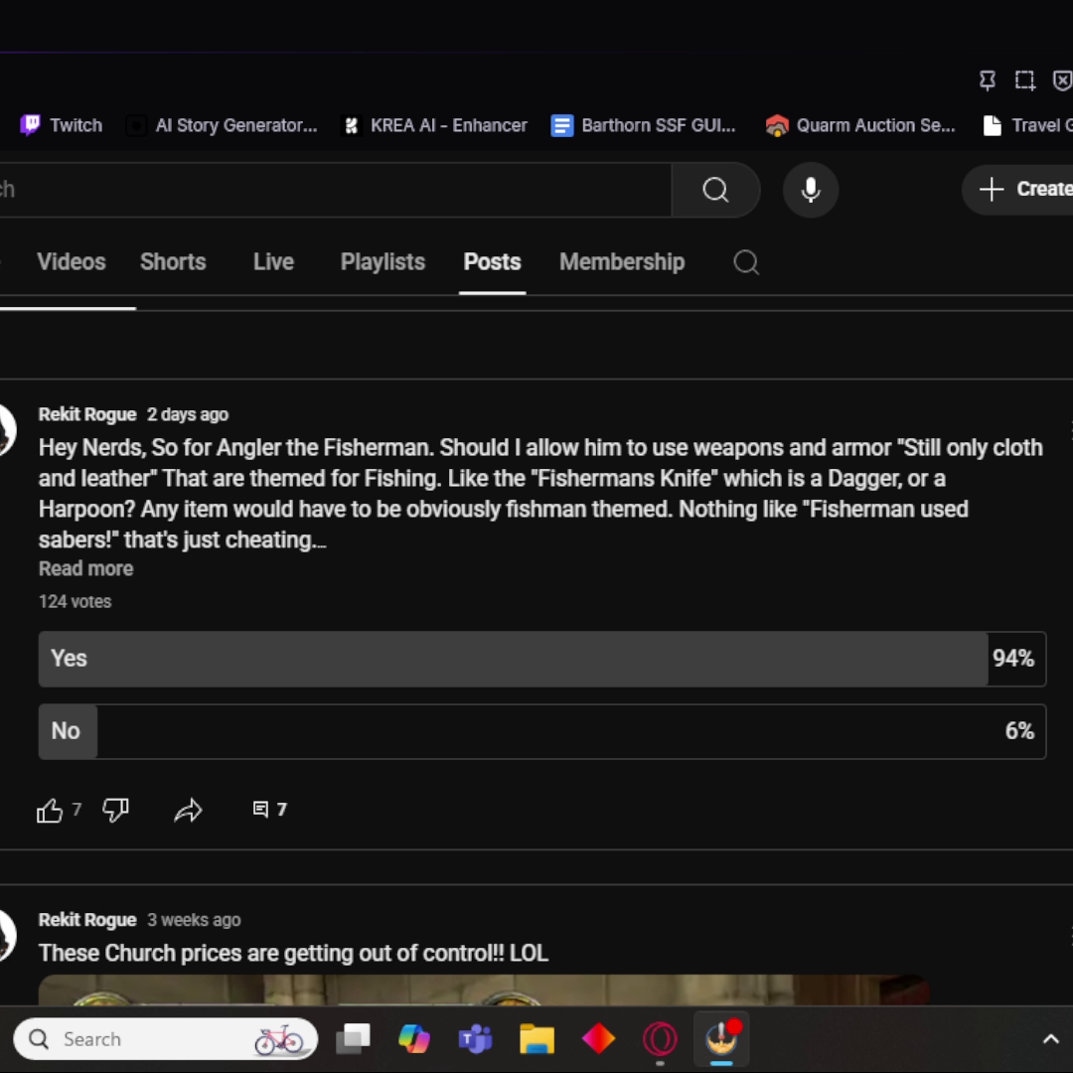Viewport: 1073px width, 1073px height.
Task: Like the Angler Fisherman poll post
Action: 50,811
